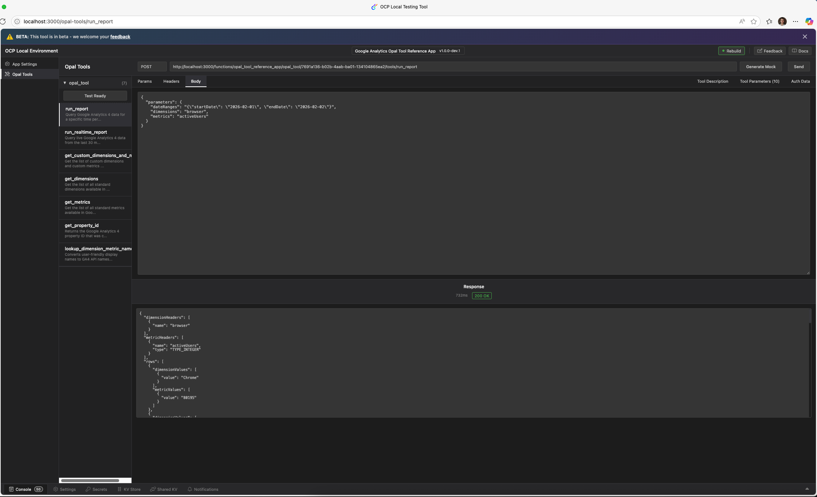817x497 pixels.
Task: Open browser Settings and more menu
Action: (x=796, y=21)
